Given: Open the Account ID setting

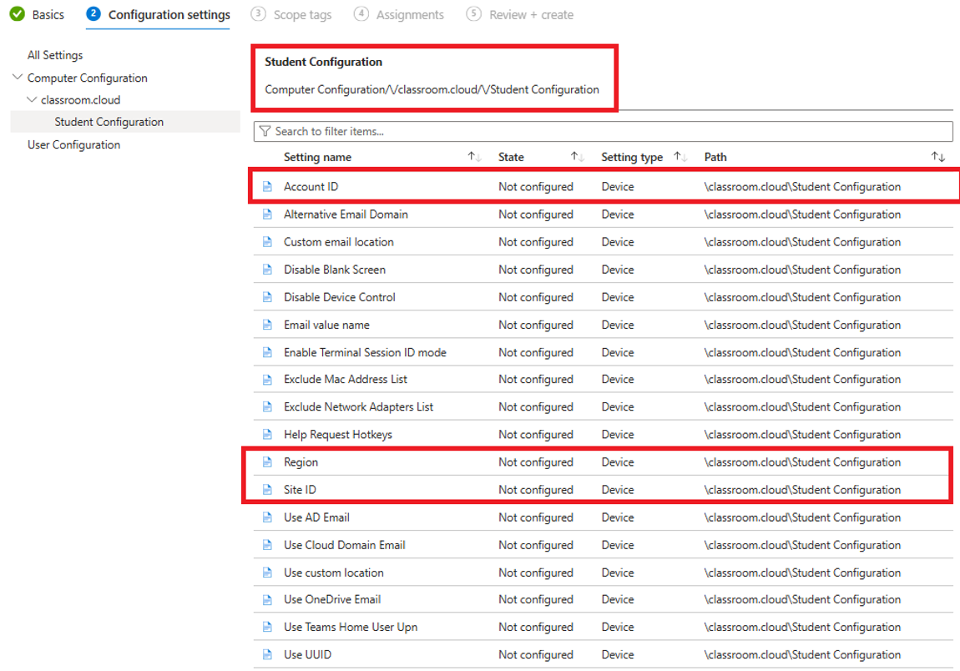Looking at the screenshot, I should 311,187.
